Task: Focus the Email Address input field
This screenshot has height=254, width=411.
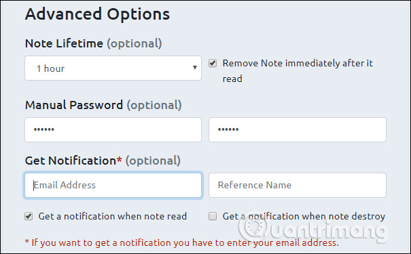Action: pos(113,185)
